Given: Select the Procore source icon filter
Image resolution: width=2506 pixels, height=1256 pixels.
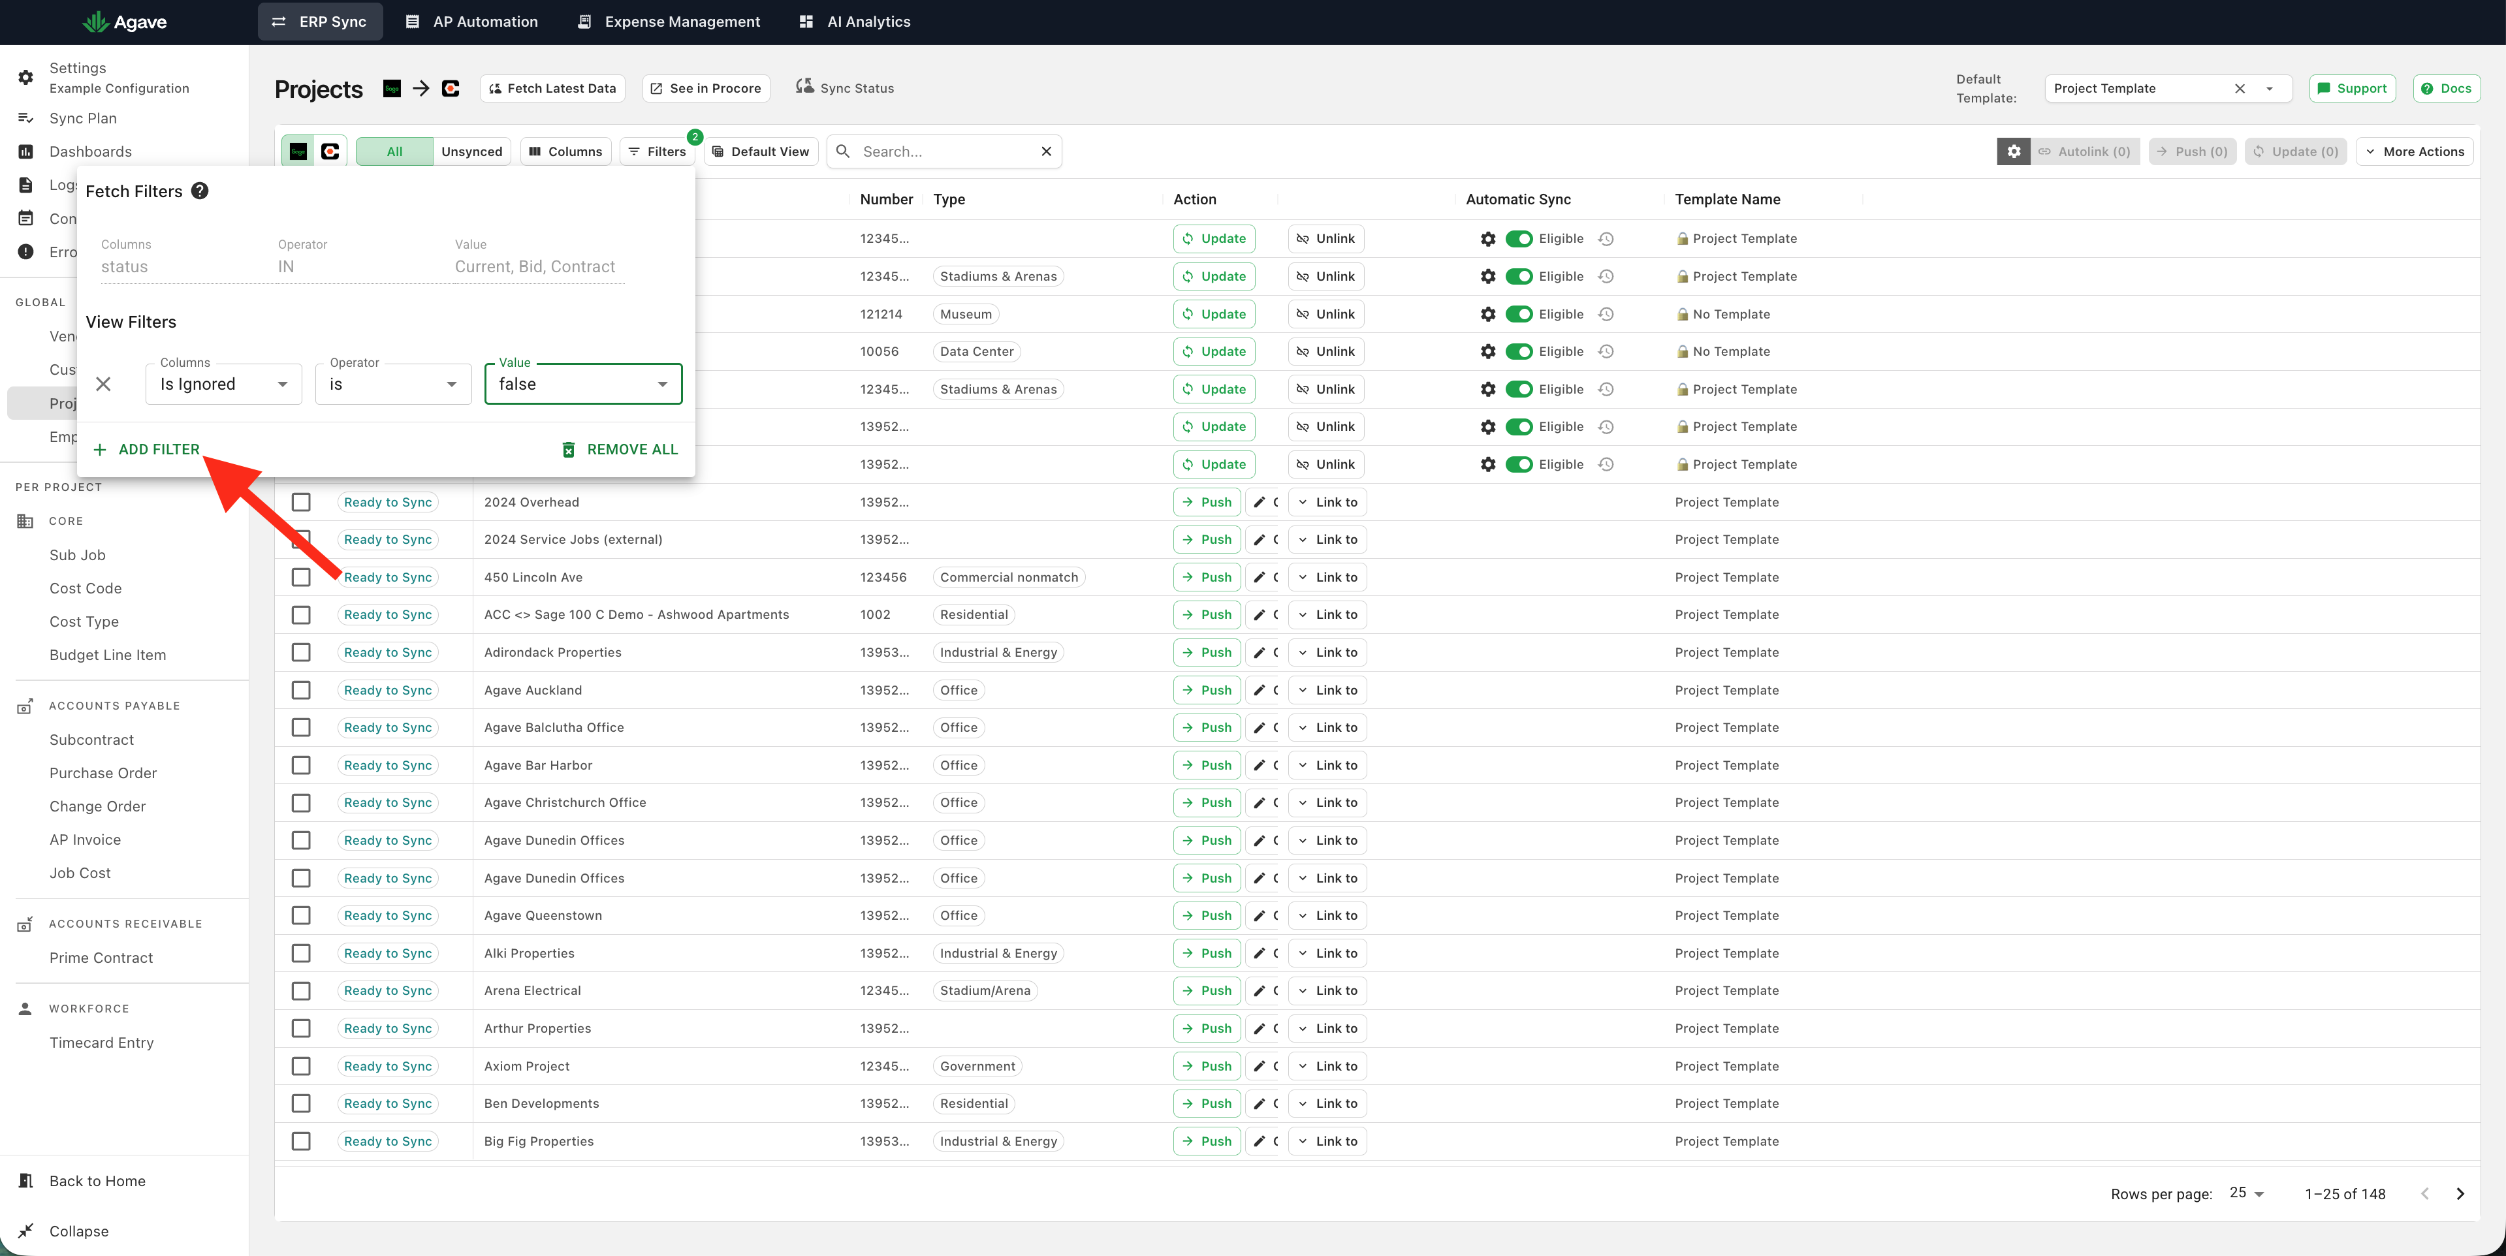Looking at the screenshot, I should pos(330,151).
